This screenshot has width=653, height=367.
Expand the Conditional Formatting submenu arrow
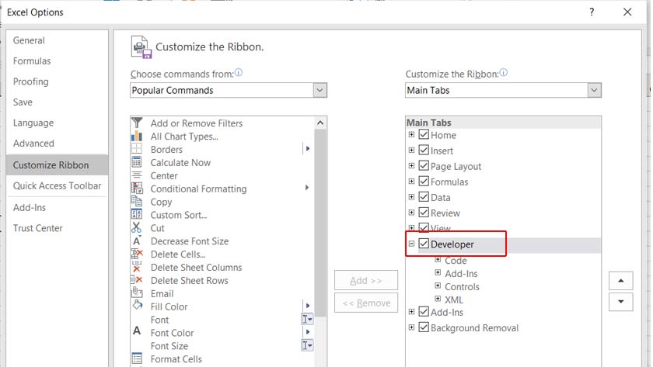point(307,188)
